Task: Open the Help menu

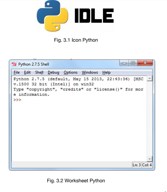Action: coord(106,72)
